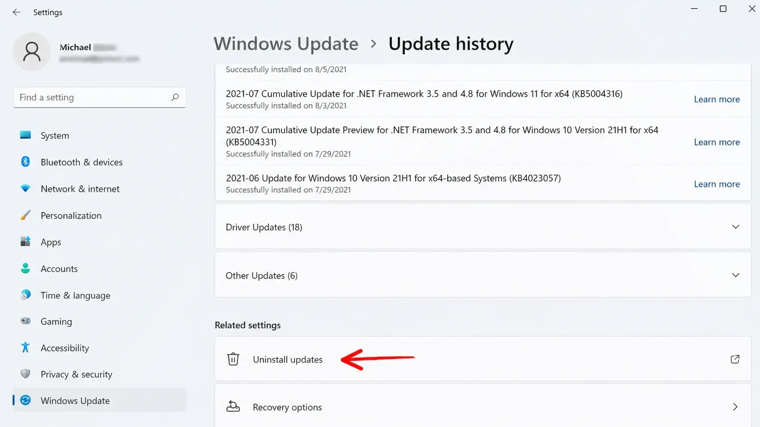Viewport: 760px width, 427px height.
Task: Click the Update history page title
Action: [x=451, y=44]
